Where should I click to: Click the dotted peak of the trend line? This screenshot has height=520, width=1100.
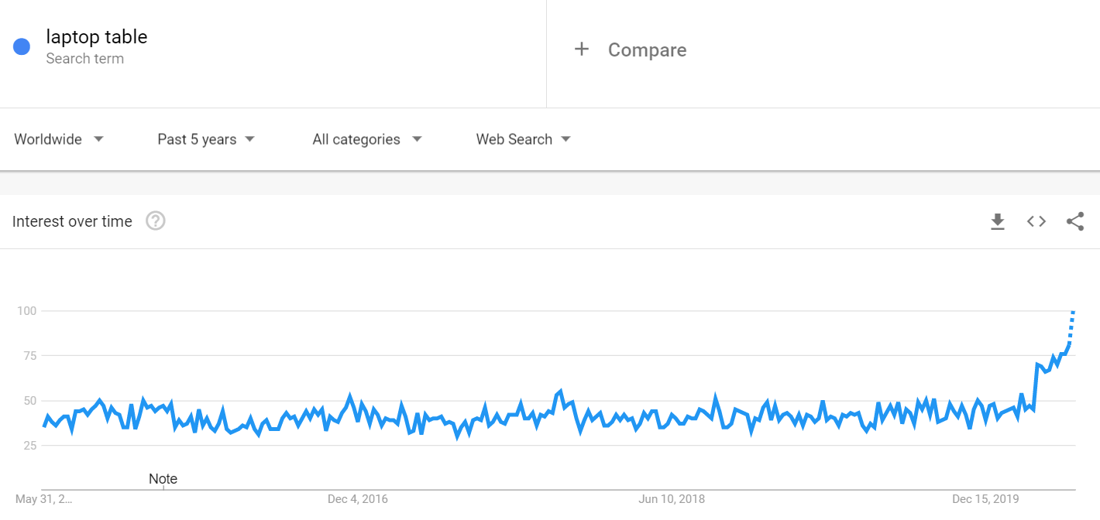pyautogui.click(x=1073, y=312)
